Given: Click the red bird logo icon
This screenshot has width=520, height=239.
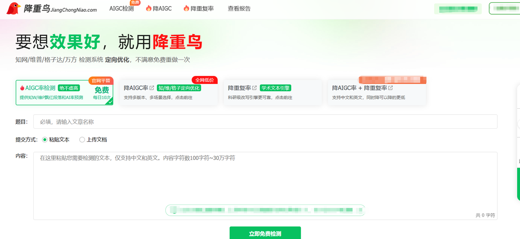Looking at the screenshot, I should 13,8.
